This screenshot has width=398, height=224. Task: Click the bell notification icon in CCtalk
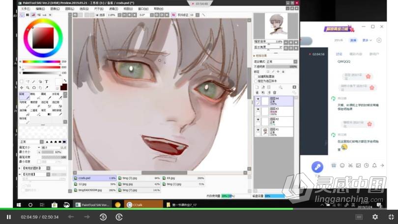coord(374,165)
